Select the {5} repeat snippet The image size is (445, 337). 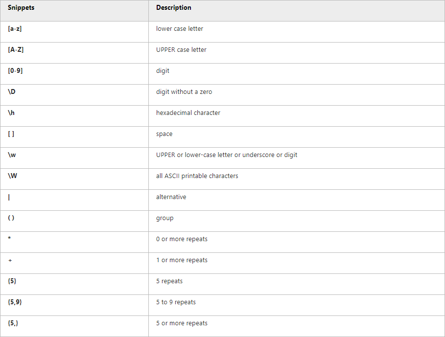12,281
